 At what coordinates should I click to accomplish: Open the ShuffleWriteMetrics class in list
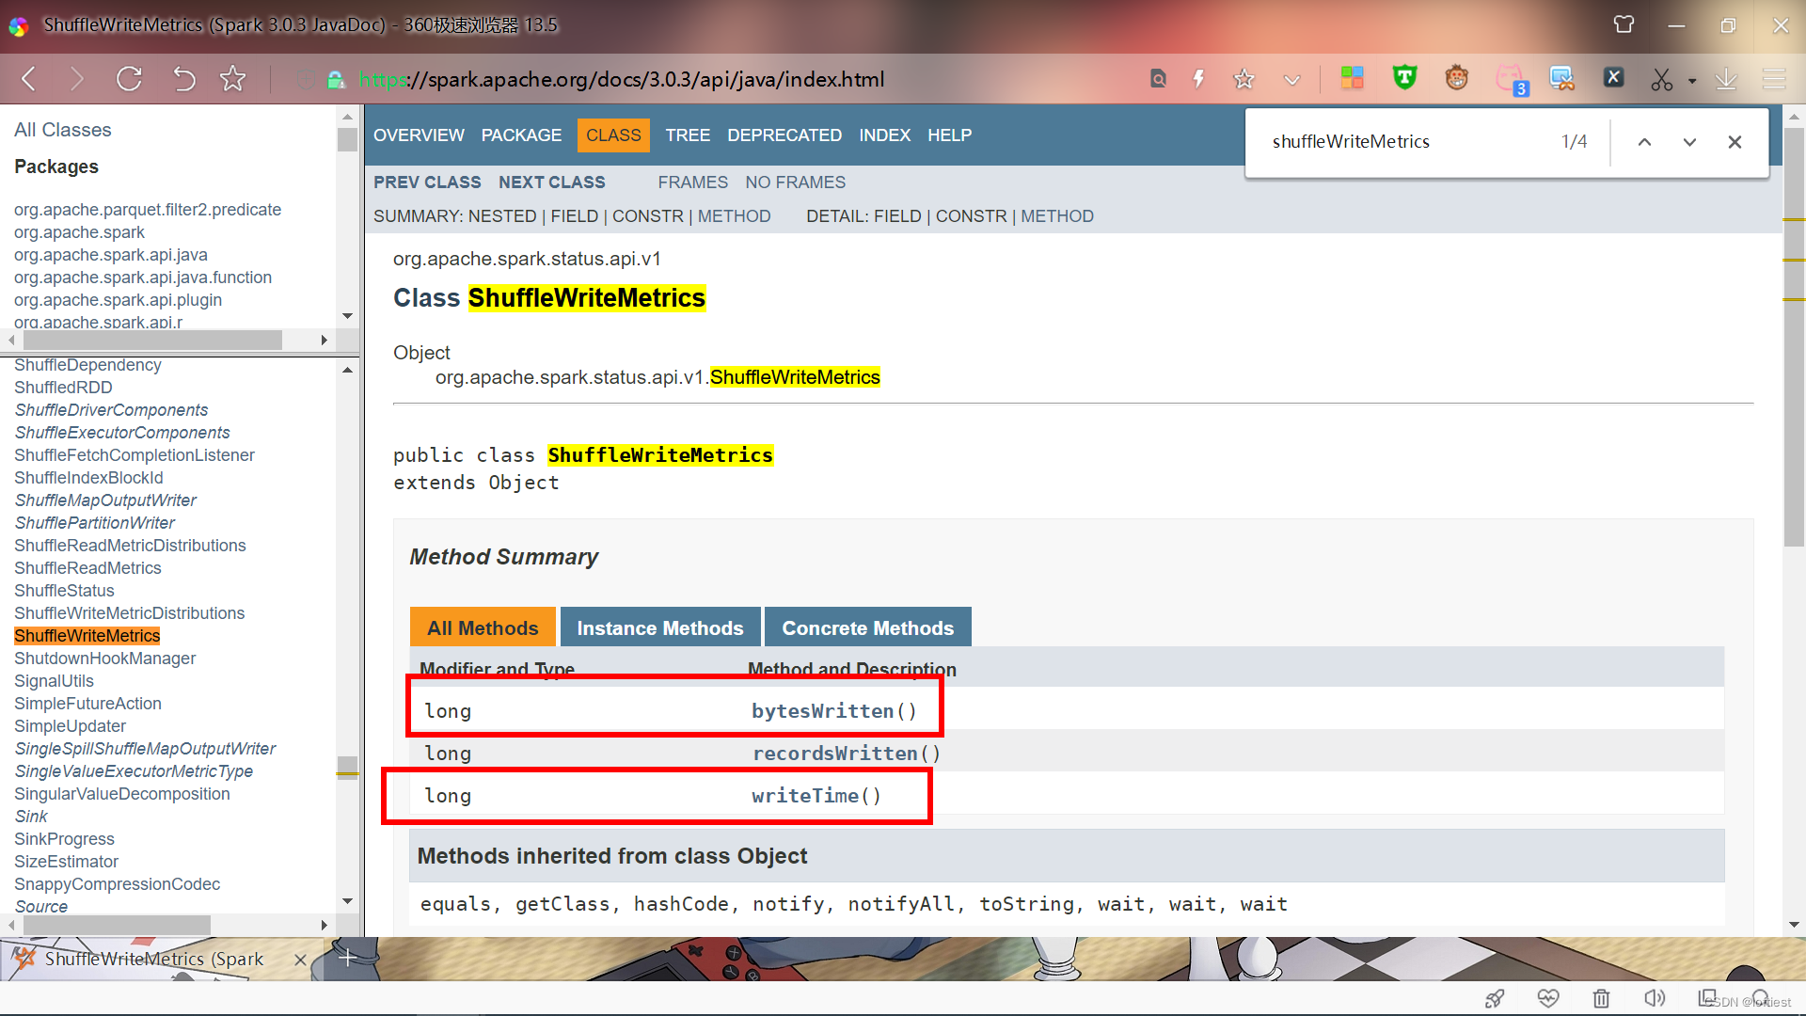click(87, 636)
